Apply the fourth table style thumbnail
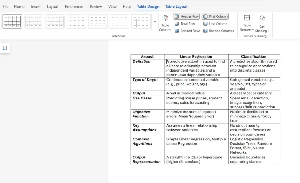This screenshot has width=300, height=183. click(x=76, y=21)
